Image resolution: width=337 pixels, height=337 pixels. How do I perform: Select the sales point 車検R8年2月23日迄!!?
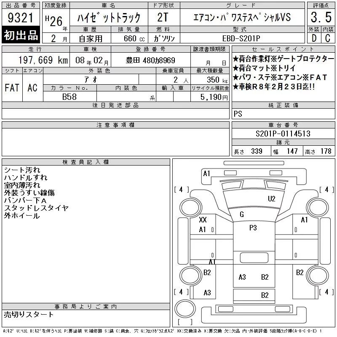tap(274, 87)
